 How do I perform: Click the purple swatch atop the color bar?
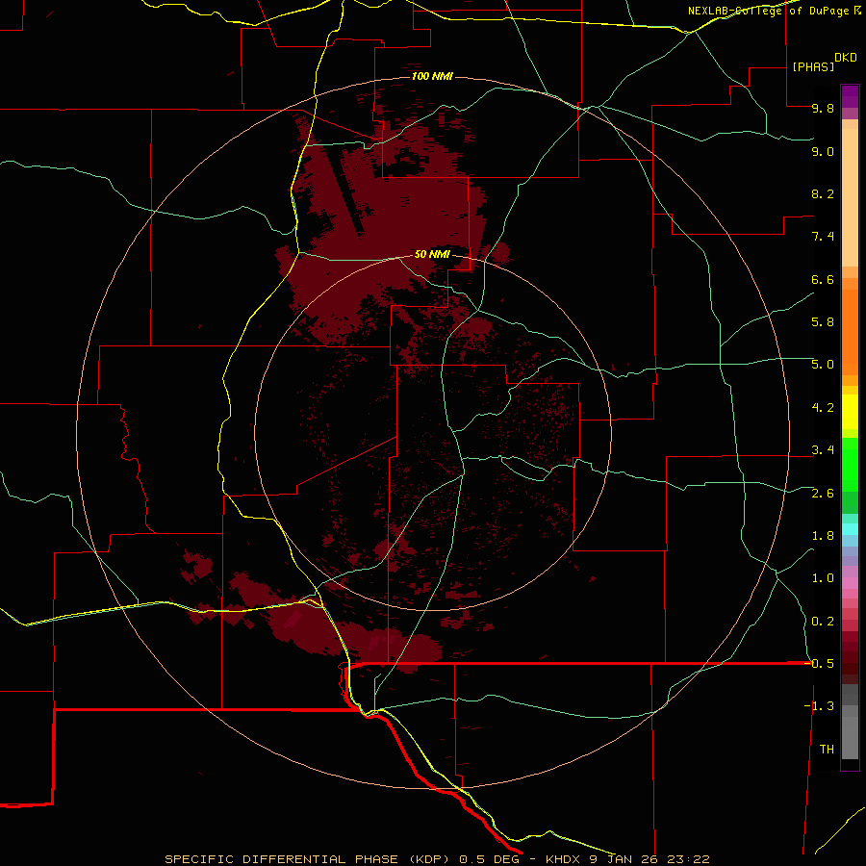pyautogui.click(x=850, y=96)
